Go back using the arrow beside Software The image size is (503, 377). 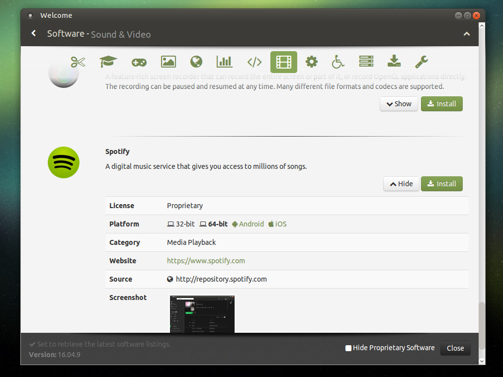pos(33,33)
